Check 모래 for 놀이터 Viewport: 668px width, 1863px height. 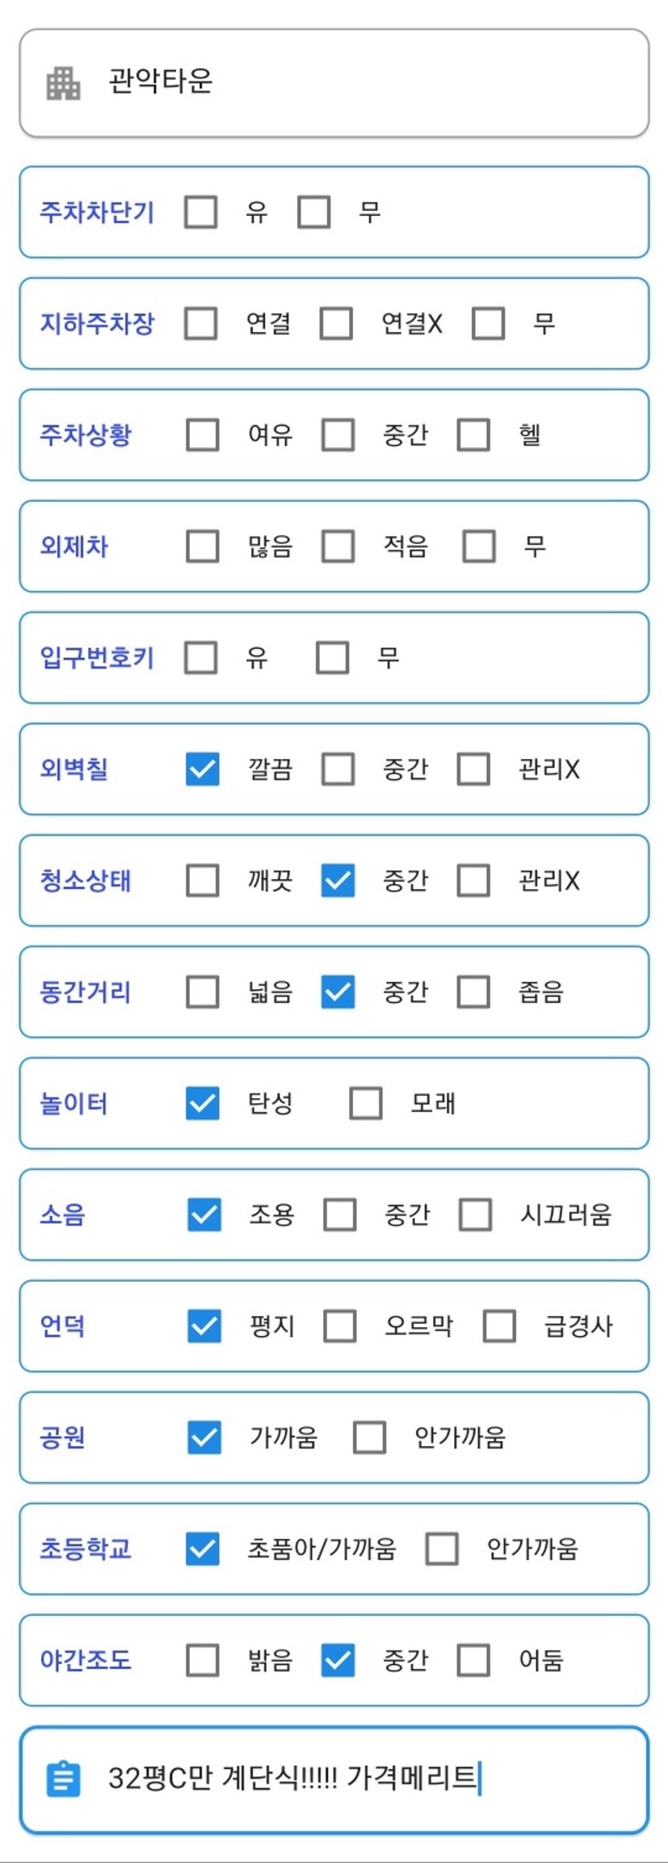pos(365,1102)
